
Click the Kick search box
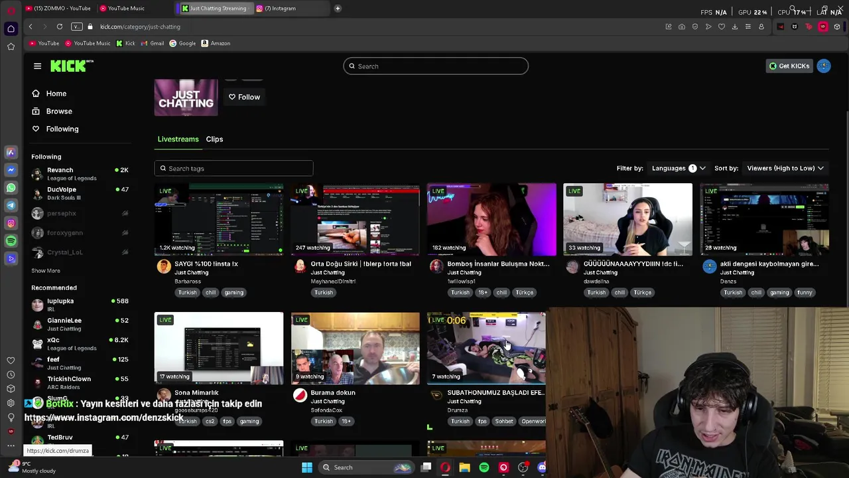point(436,66)
